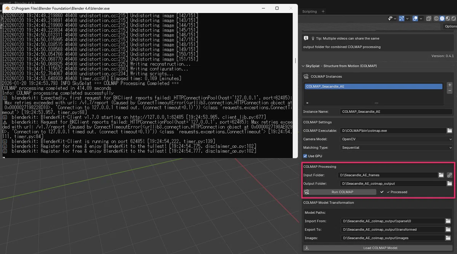The image size is (457, 254).
Task: Click the Images path field
Action: click(393, 238)
